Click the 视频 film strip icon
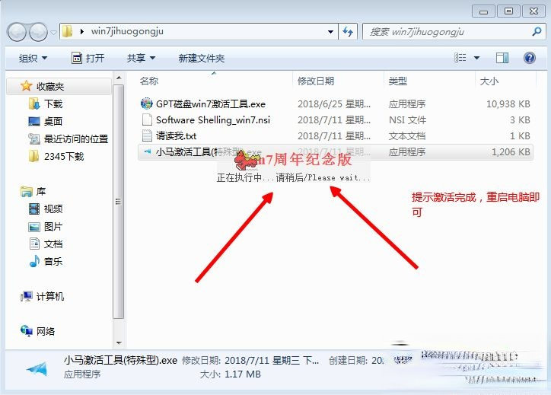The width and height of the screenshot is (551, 395). pyautogui.click(x=34, y=209)
